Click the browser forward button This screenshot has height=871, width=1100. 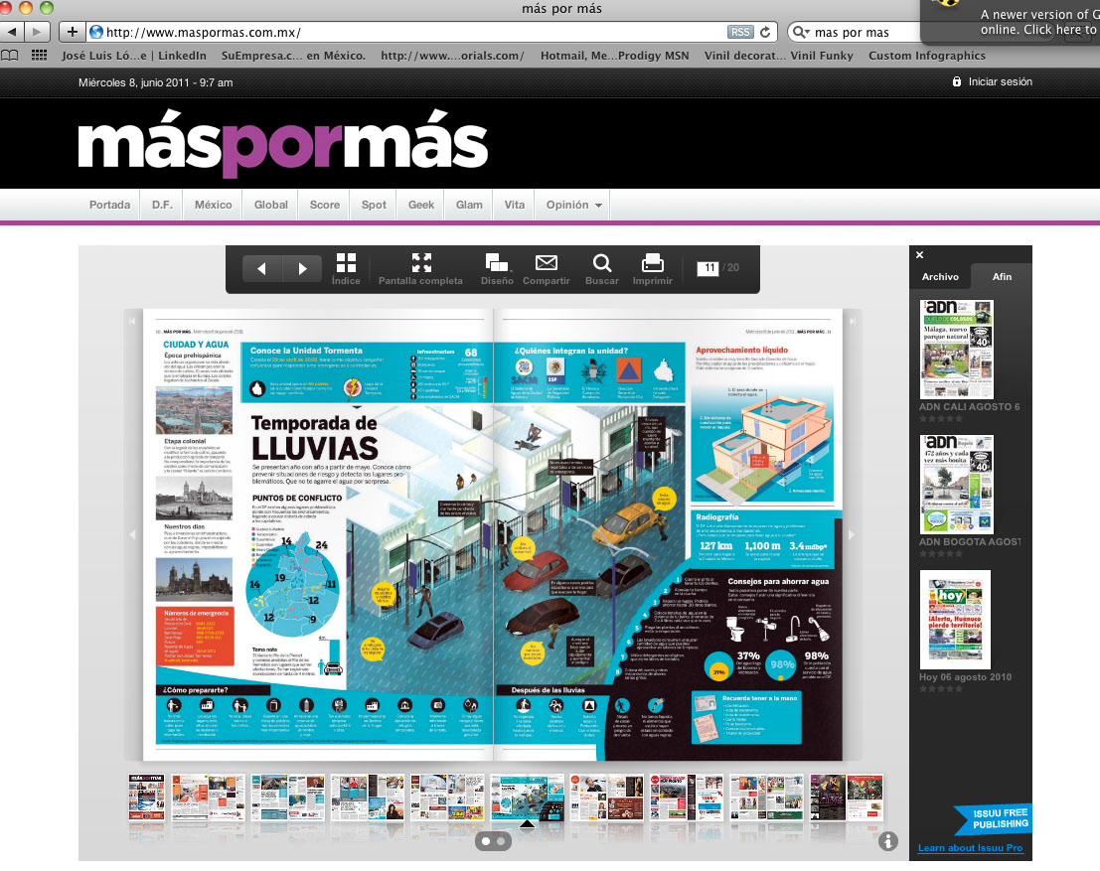[37, 32]
